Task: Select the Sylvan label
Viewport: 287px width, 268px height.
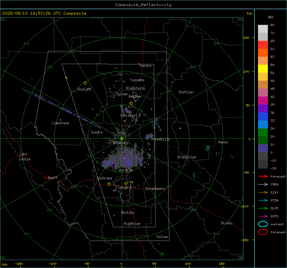Action: click(x=122, y=94)
